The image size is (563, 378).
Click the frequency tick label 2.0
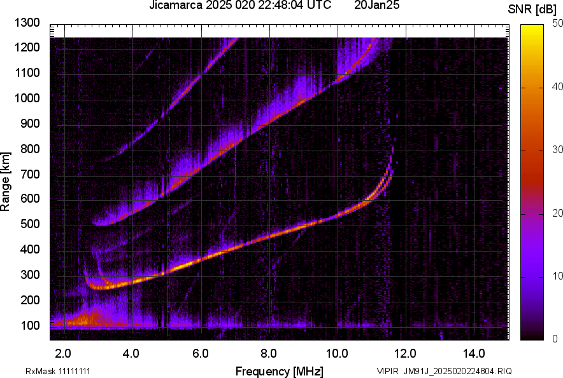coord(63,354)
